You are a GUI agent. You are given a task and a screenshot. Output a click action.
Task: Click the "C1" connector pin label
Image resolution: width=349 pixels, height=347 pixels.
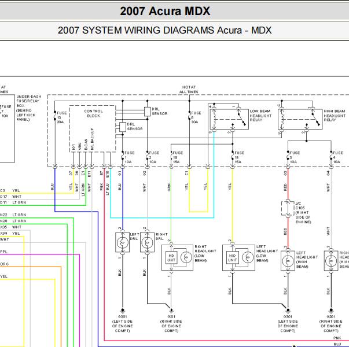pyautogui.click(x=187, y=173)
